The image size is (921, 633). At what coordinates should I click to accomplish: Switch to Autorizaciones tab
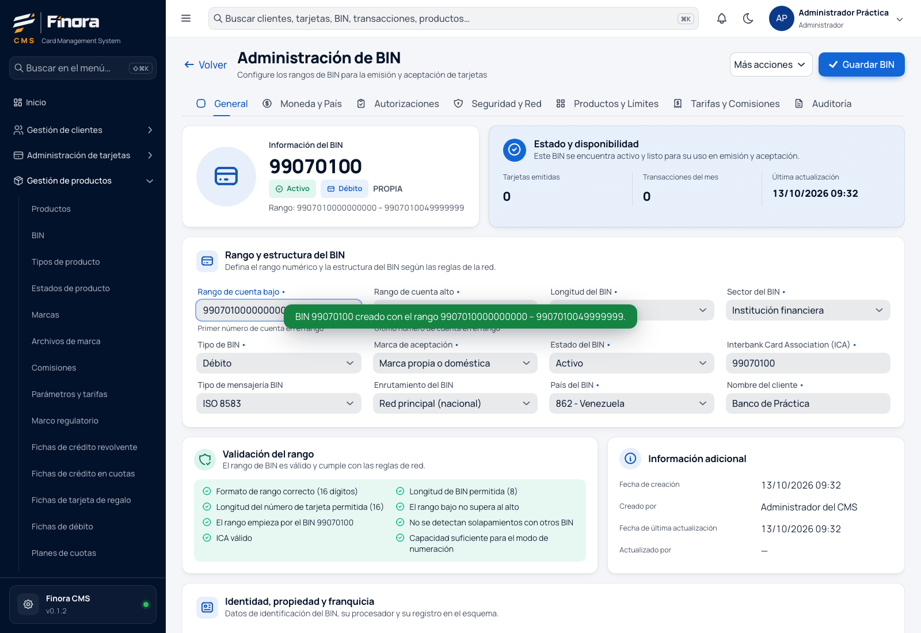[398, 104]
